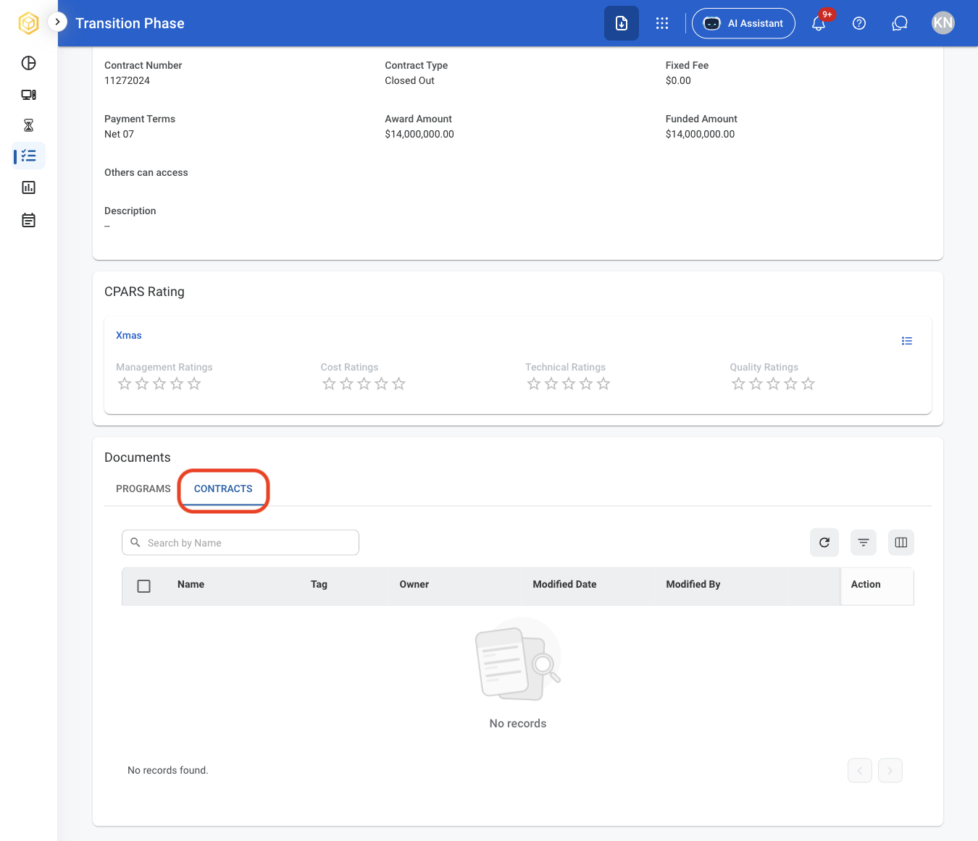Sort by the Owner column header

(x=414, y=584)
